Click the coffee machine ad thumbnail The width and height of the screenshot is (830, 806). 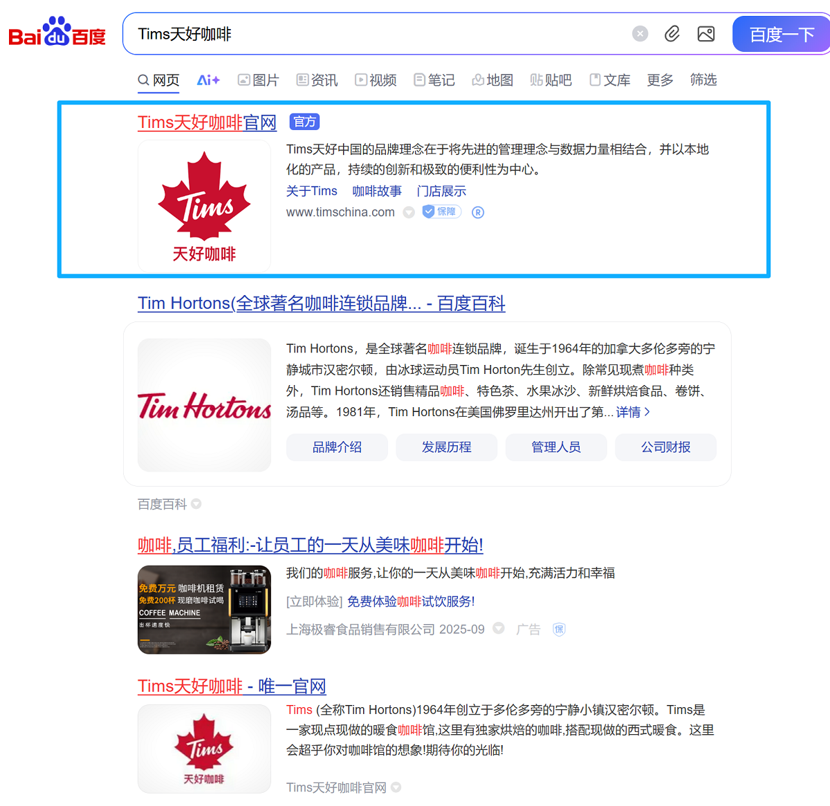click(x=204, y=610)
